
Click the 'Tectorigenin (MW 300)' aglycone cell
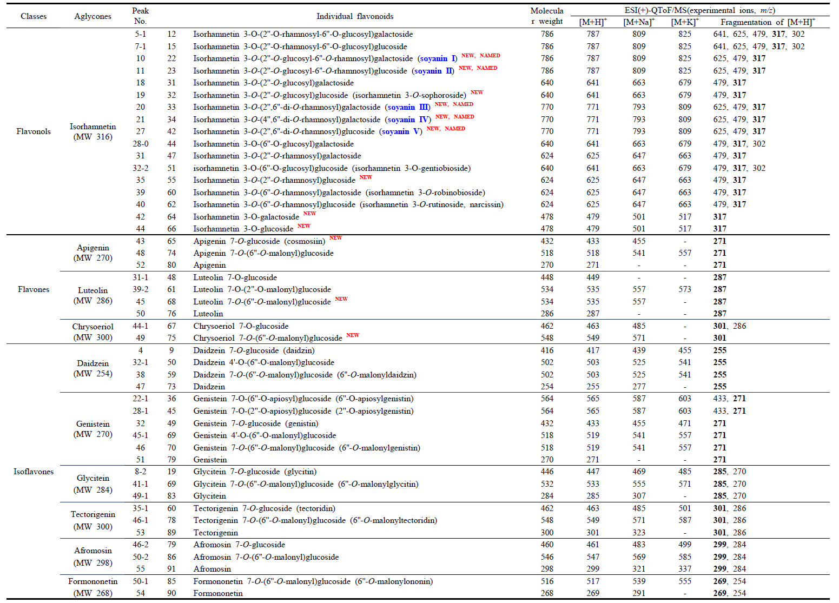93,520
